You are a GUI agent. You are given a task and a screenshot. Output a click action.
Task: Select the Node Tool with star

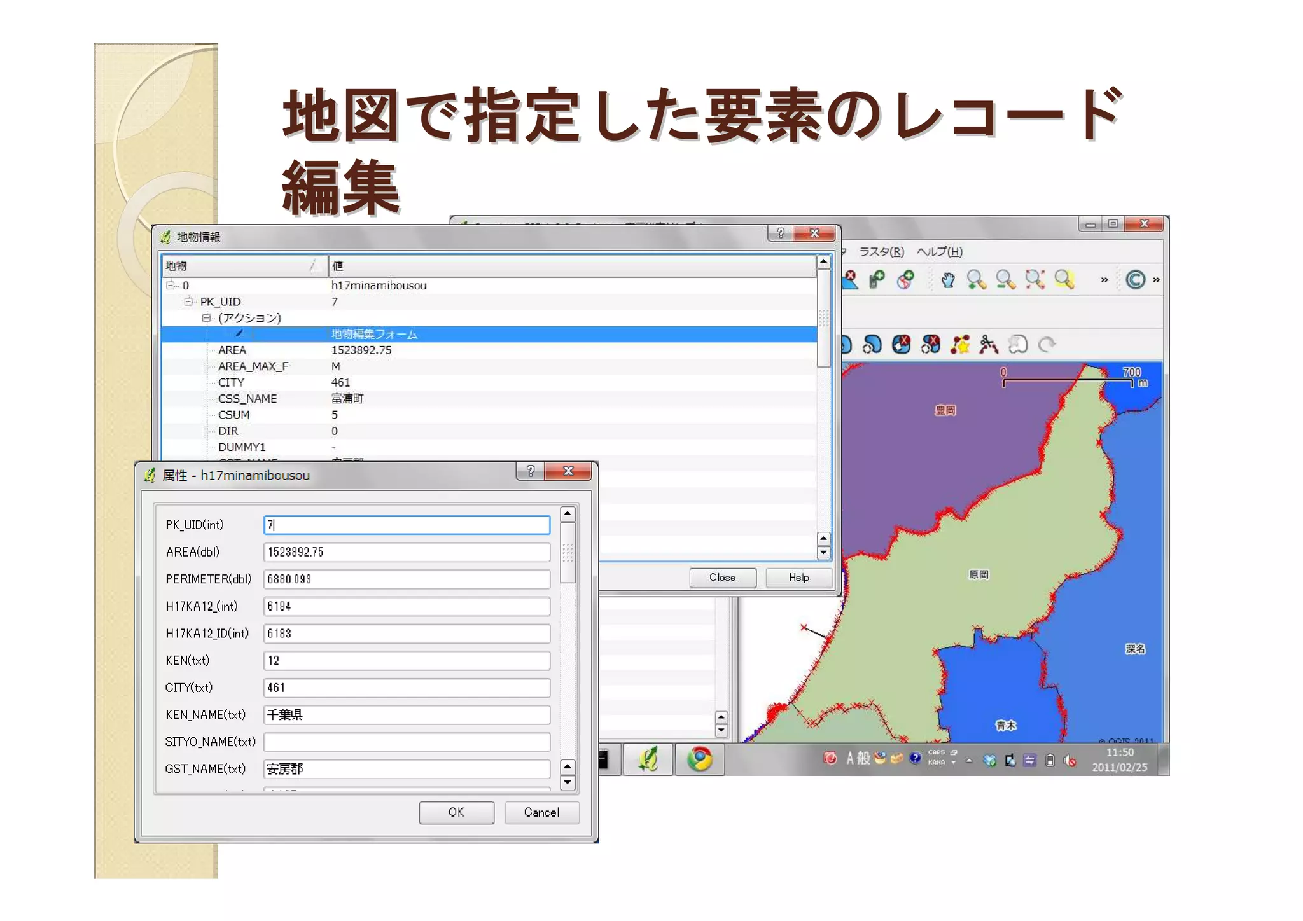pyautogui.click(x=959, y=345)
